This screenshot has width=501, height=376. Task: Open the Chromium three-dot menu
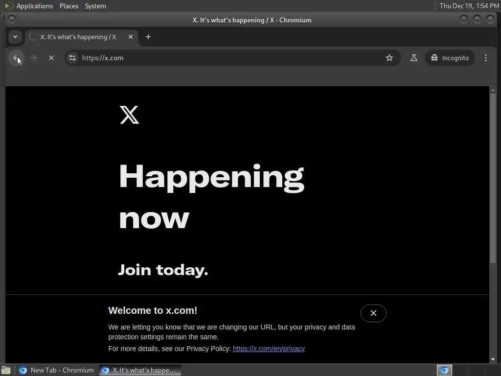(x=486, y=58)
